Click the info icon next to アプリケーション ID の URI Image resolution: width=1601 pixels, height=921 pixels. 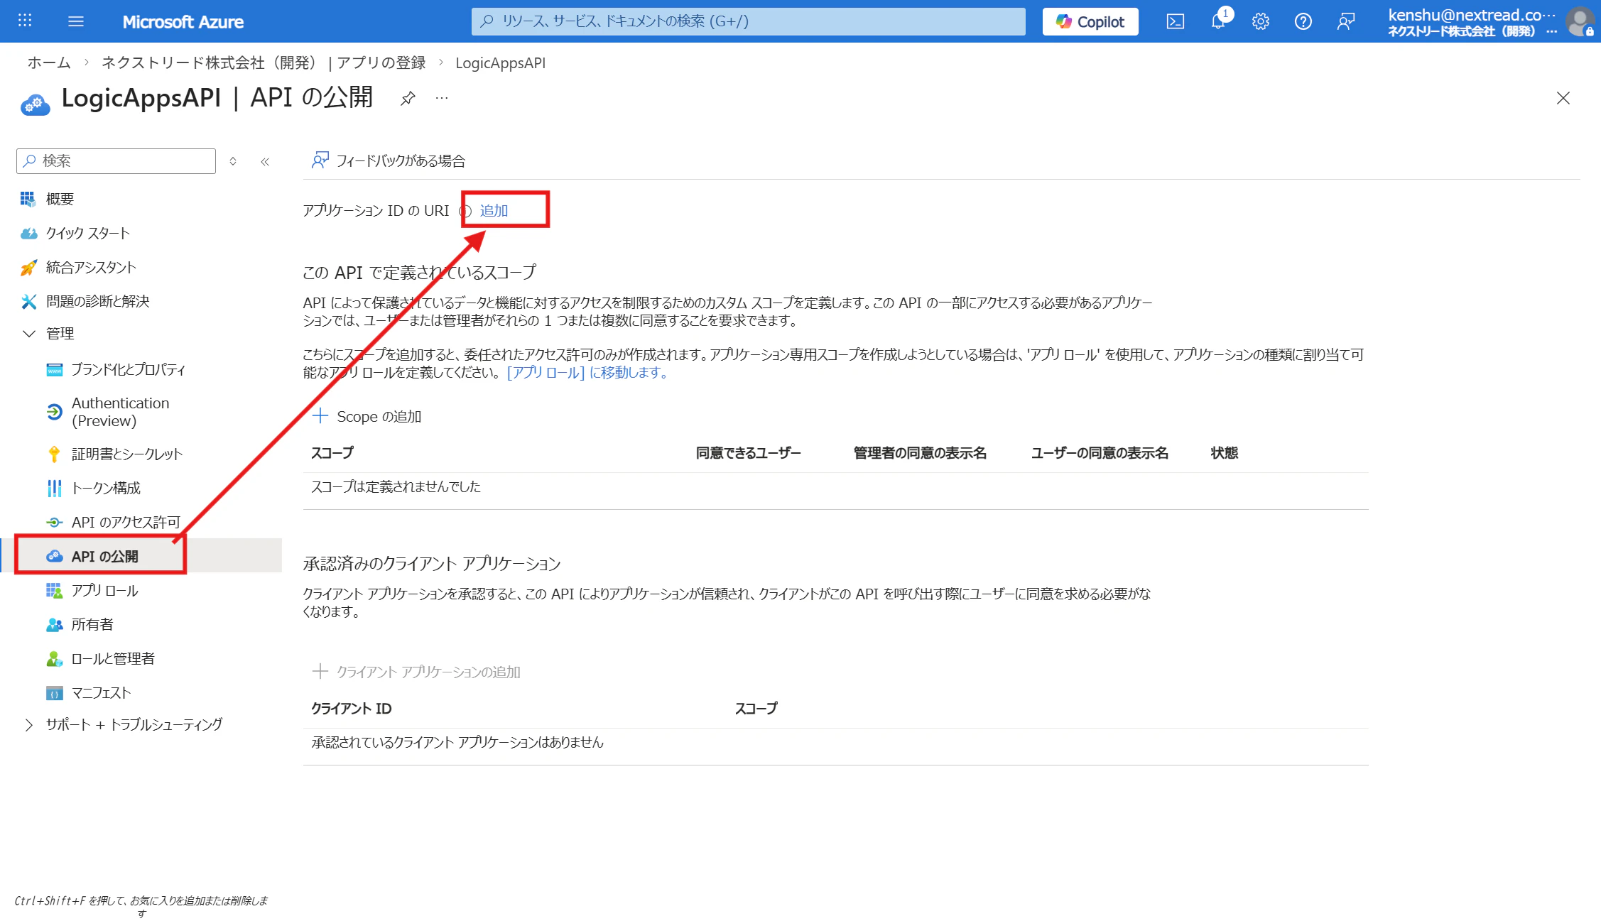tap(466, 211)
